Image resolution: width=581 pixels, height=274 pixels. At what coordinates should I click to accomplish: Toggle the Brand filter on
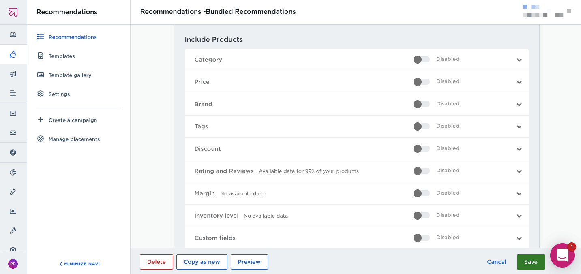click(x=421, y=104)
